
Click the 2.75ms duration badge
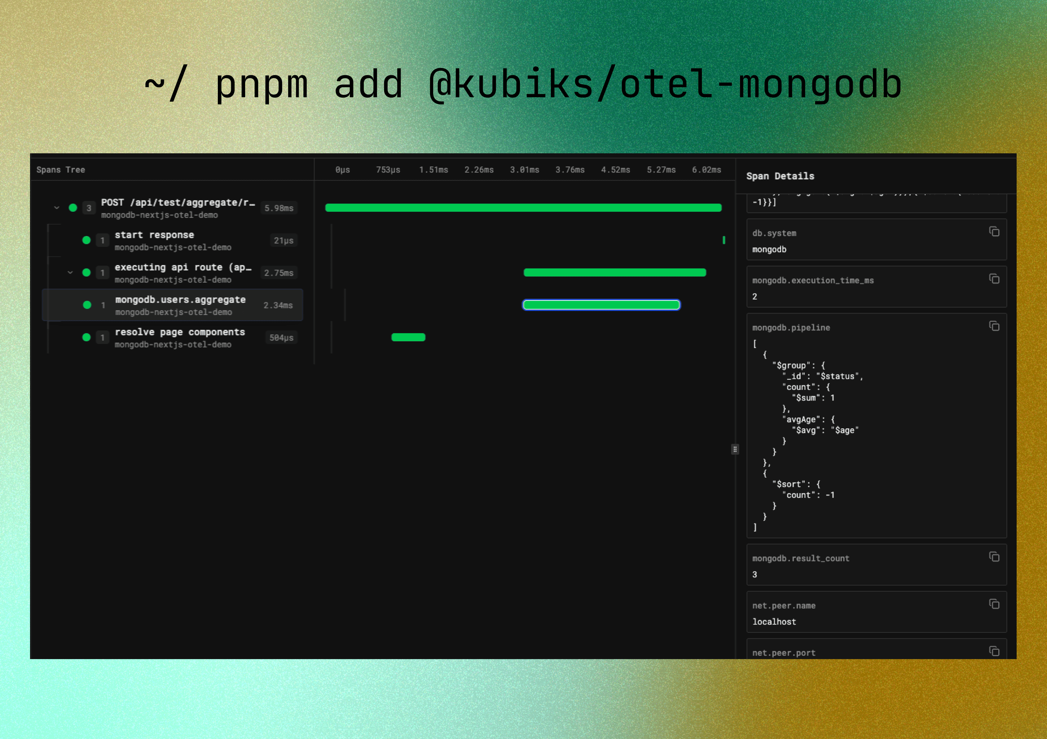click(279, 273)
